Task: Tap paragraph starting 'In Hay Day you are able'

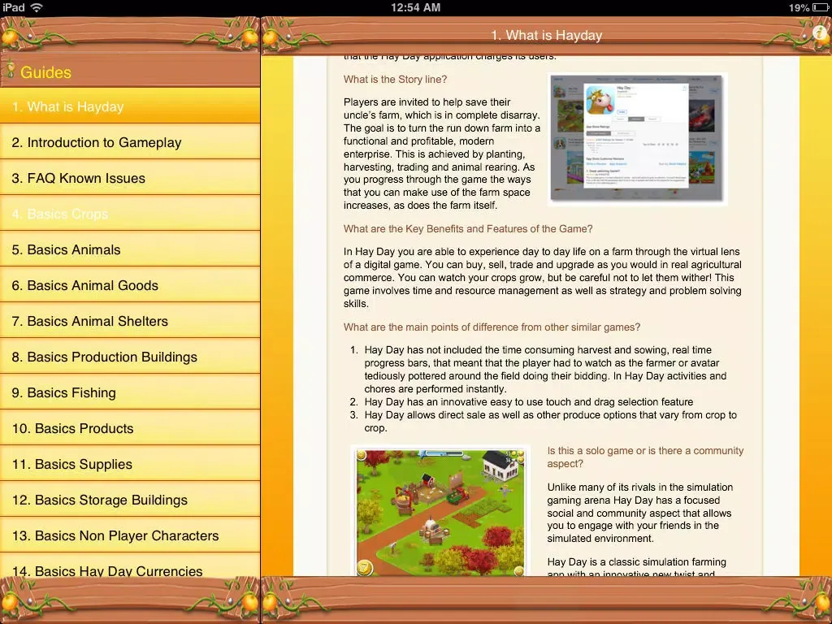Action: 542,277
